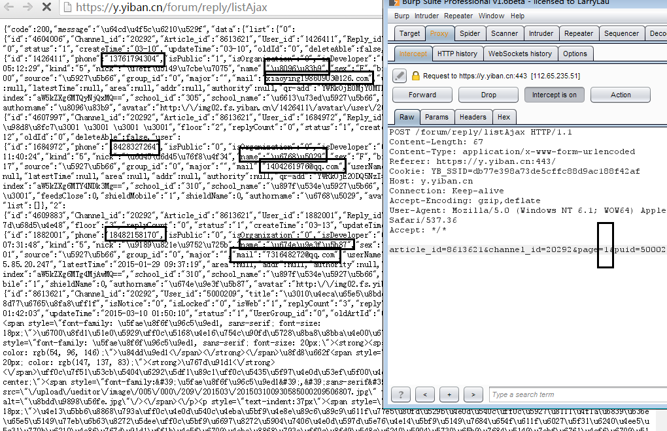Click the Forward button

[x=422, y=95]
